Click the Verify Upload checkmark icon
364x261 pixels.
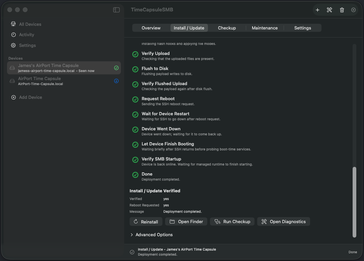[135, 54]
